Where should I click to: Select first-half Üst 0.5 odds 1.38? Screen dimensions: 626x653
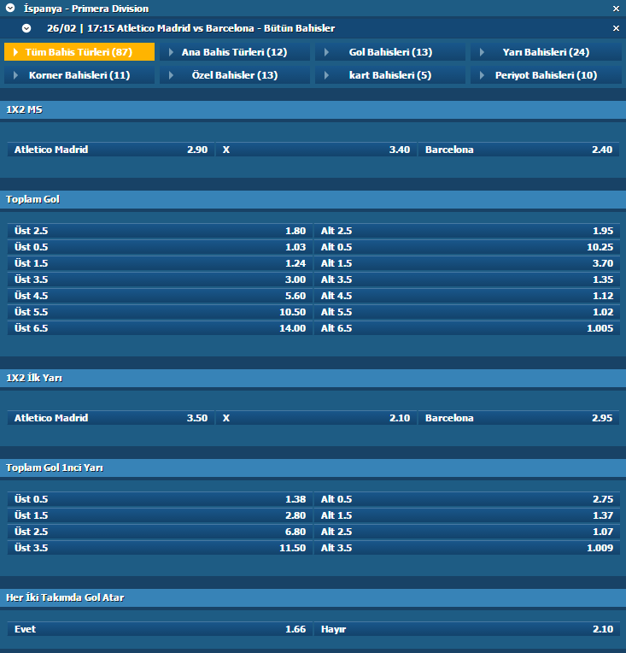pyautogui.click(x=160, y=499)
